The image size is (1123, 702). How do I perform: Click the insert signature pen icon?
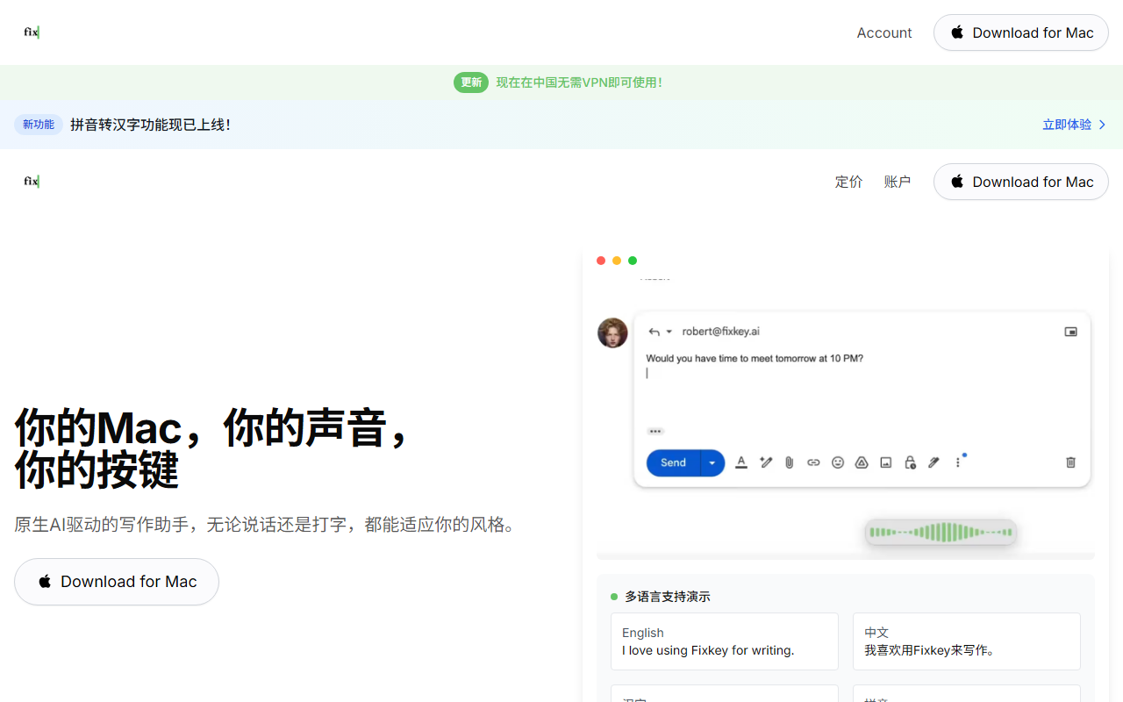(x=933, y=462)
